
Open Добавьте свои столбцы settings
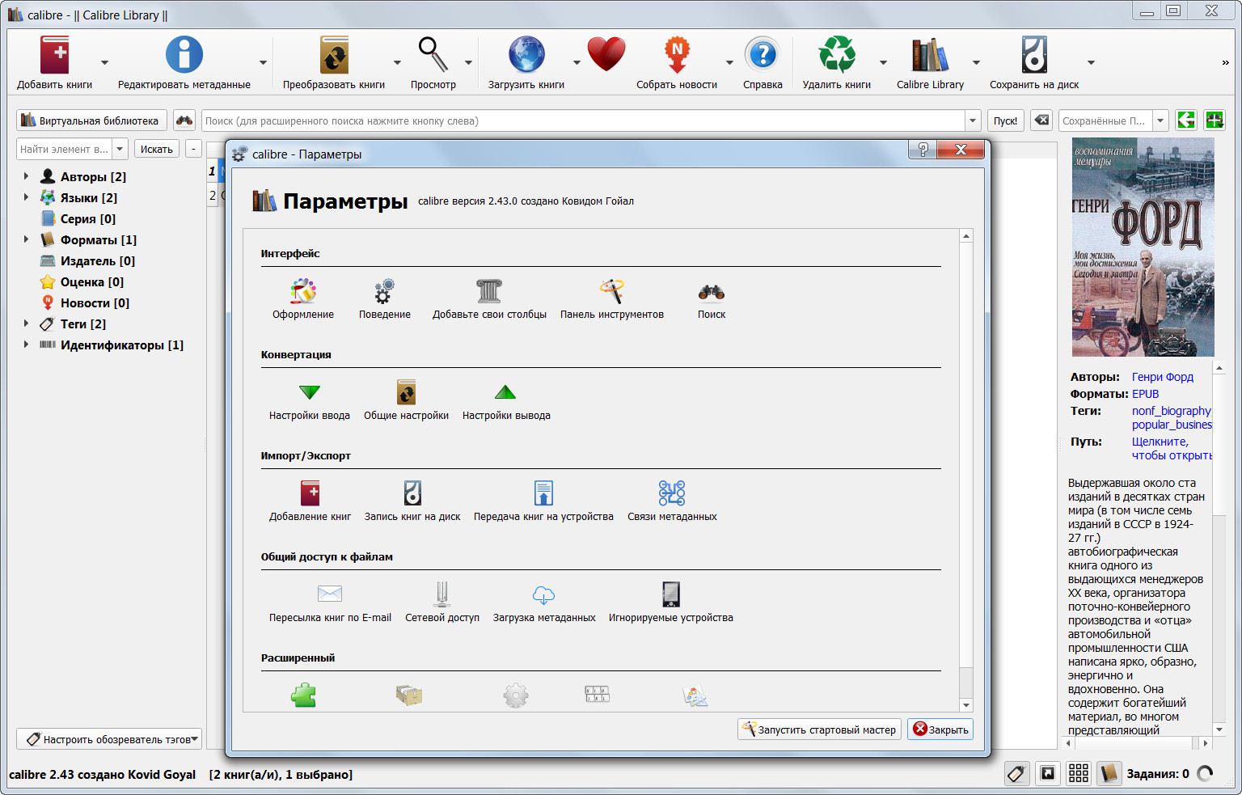pos(489,299)
